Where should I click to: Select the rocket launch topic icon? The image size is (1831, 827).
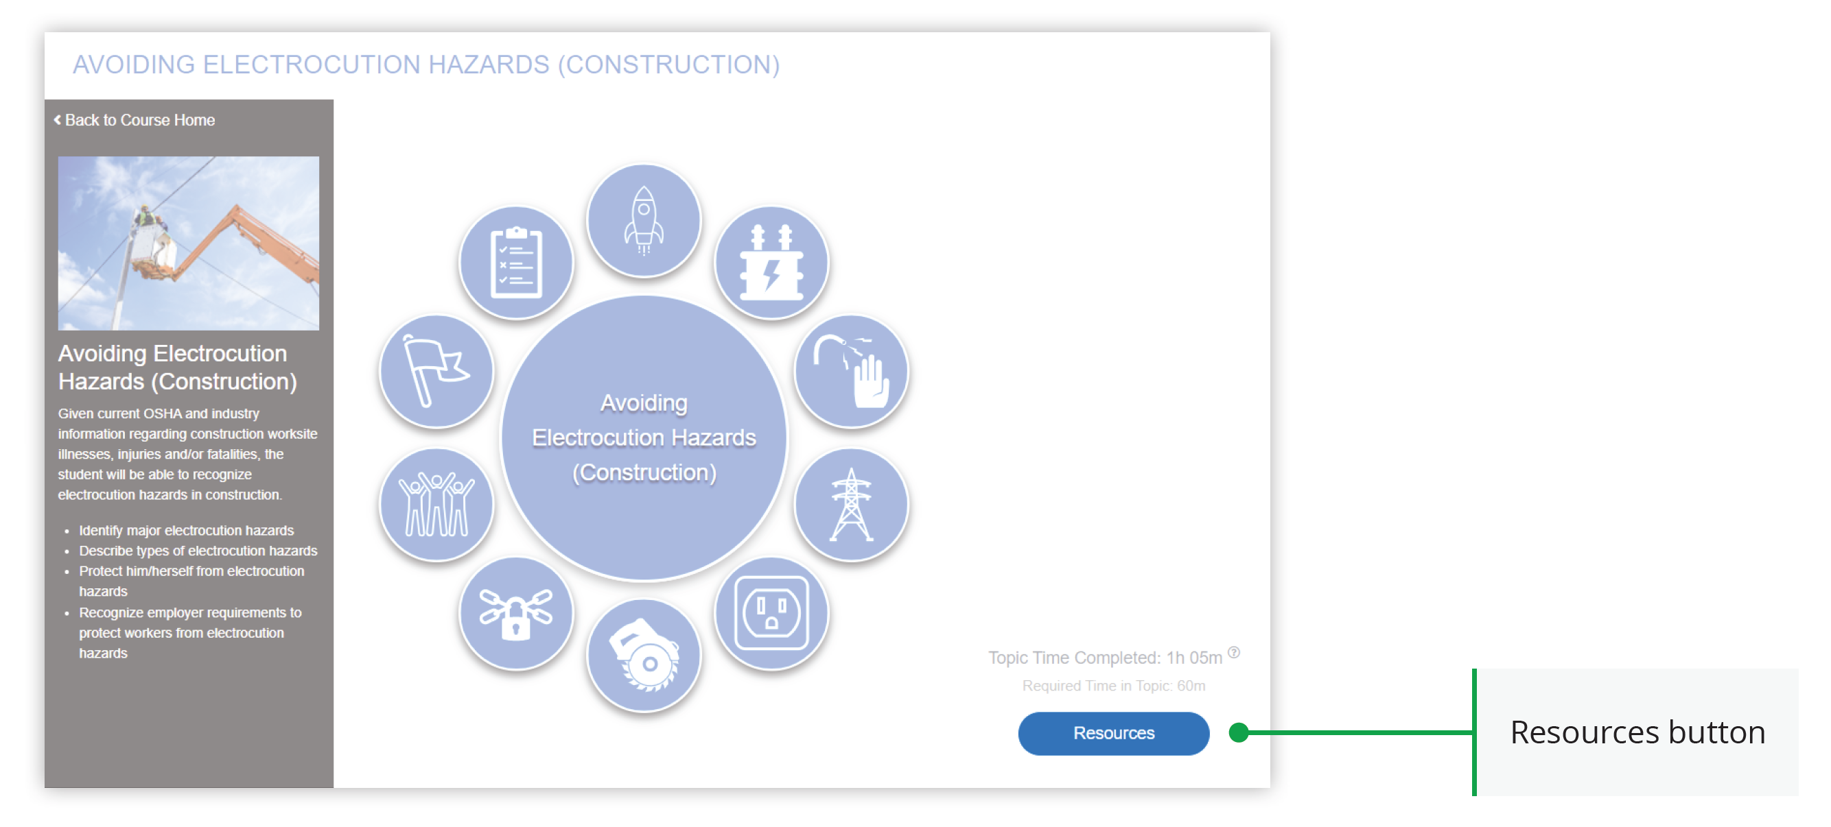point(643,220)
